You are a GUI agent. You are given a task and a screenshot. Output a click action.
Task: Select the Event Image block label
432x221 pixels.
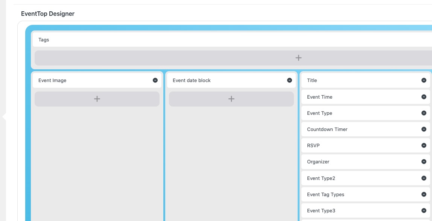52,81
